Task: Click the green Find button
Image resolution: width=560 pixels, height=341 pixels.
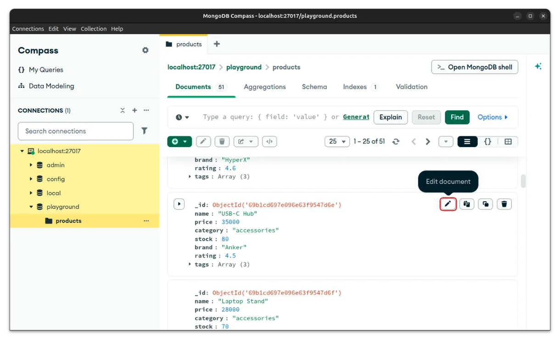Action: (457, 117)
